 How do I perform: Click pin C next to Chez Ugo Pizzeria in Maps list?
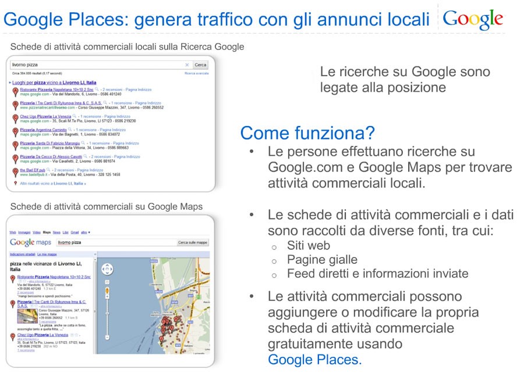click(13, 337)
